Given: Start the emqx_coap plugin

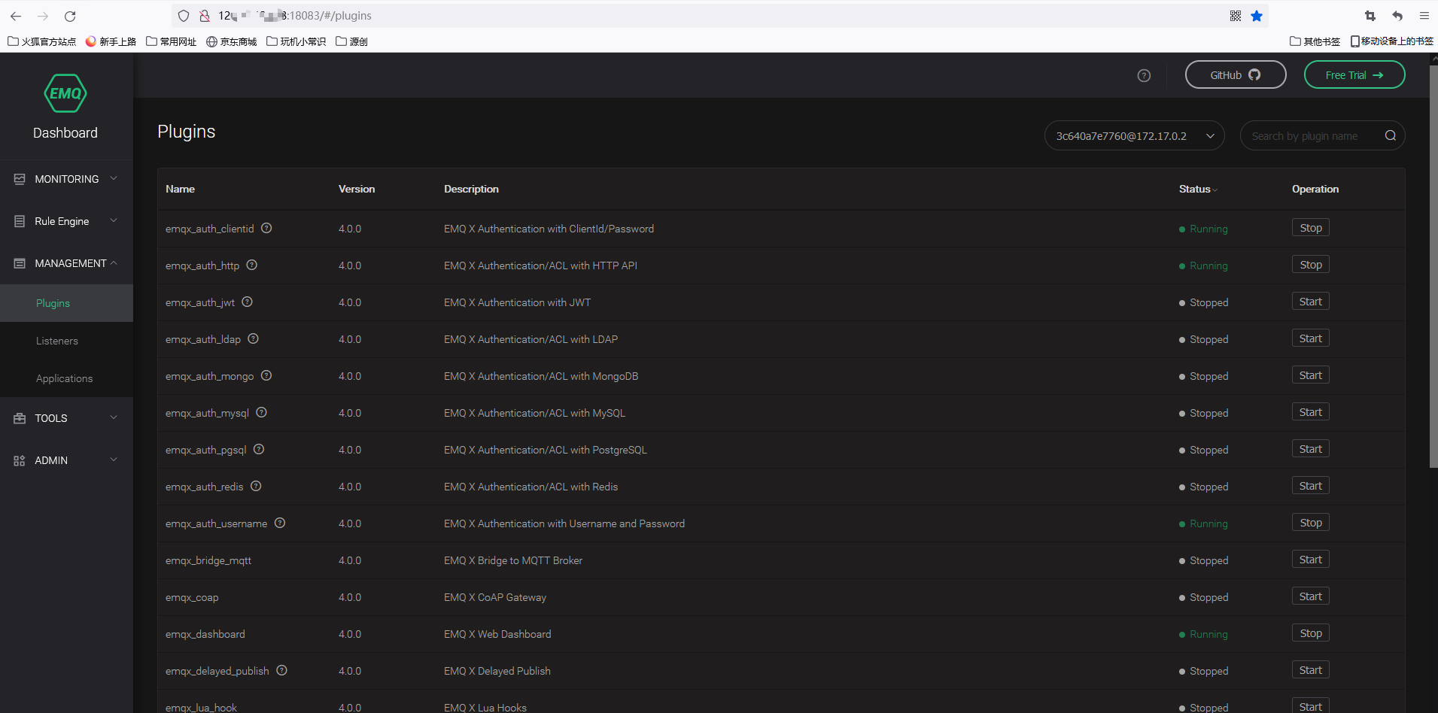Looking at the screenshot, I should point(1311,596).
